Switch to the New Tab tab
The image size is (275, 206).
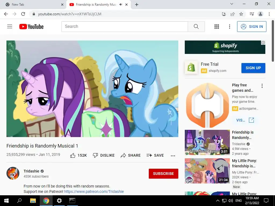click(33, 5)
